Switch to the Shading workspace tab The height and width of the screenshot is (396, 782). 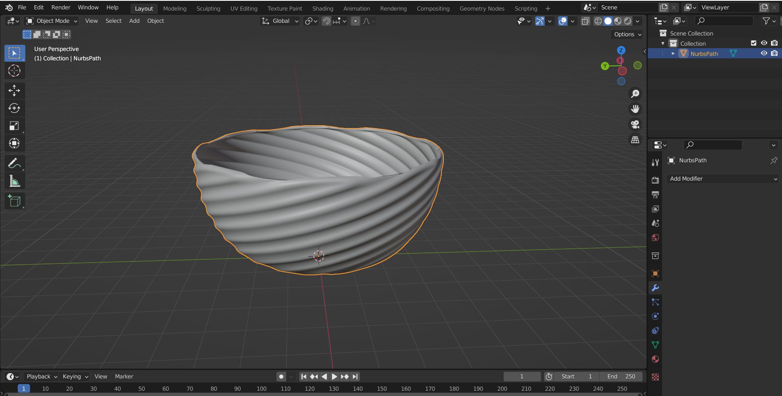pos(323,8)
